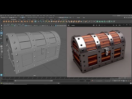
Task: Open the three-dots menu in photo viewer
Action: [105, 25]
